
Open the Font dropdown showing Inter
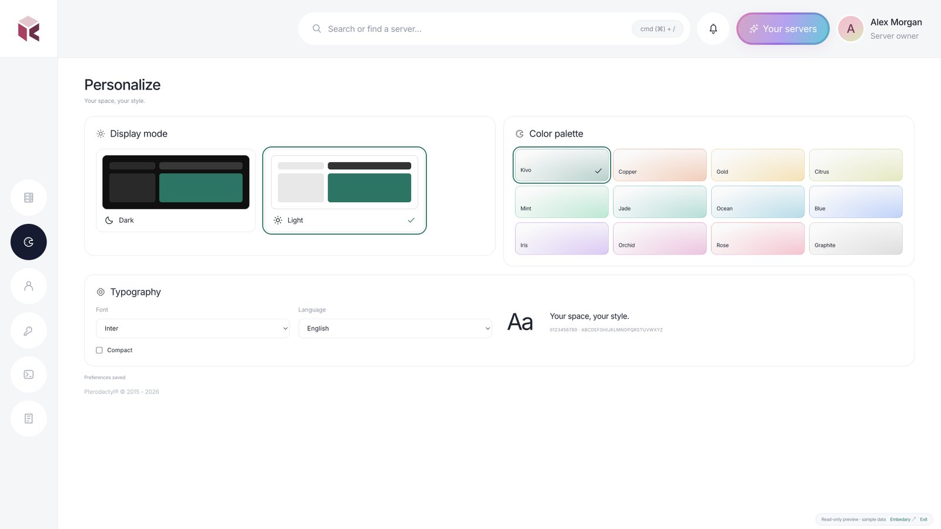point(193,329)
